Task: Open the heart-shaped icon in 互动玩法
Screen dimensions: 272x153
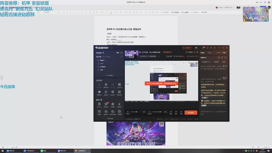Action: click(113, 93)
